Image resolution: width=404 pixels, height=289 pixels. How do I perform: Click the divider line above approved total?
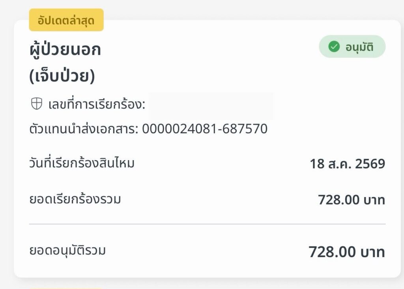click(208, 224)
